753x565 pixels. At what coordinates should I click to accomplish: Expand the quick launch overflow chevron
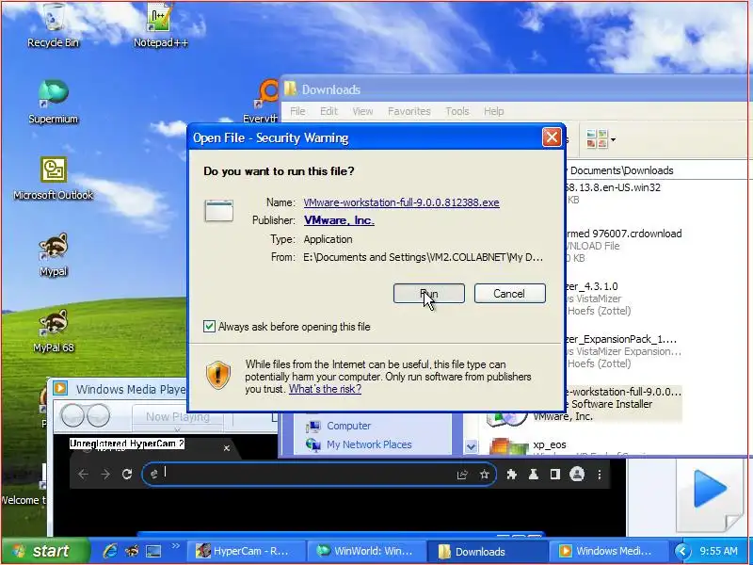(175, 546)
